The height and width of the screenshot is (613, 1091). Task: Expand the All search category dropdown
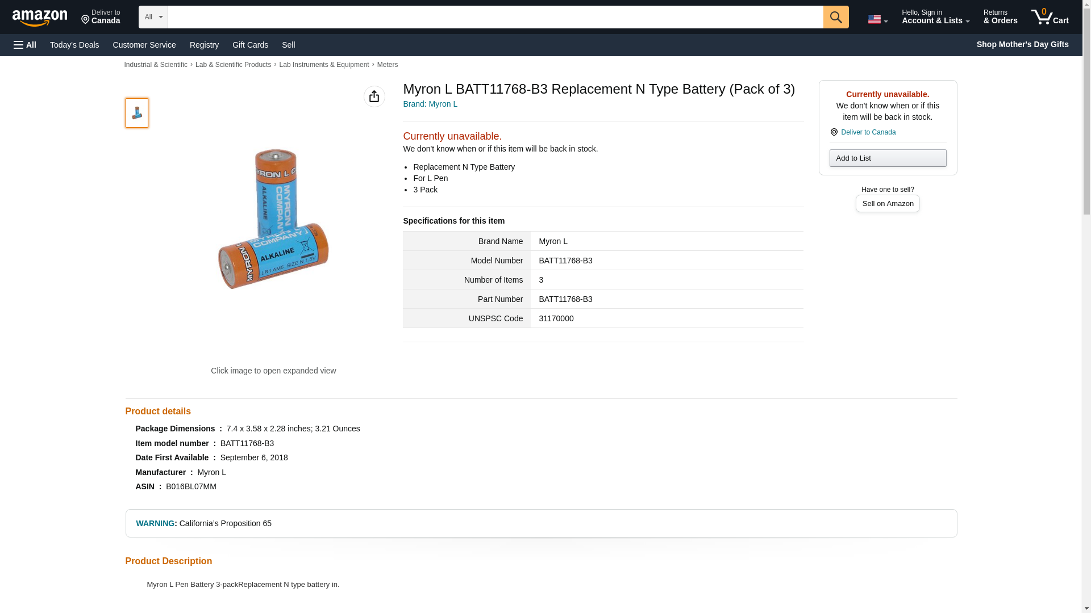click(153, 17)
